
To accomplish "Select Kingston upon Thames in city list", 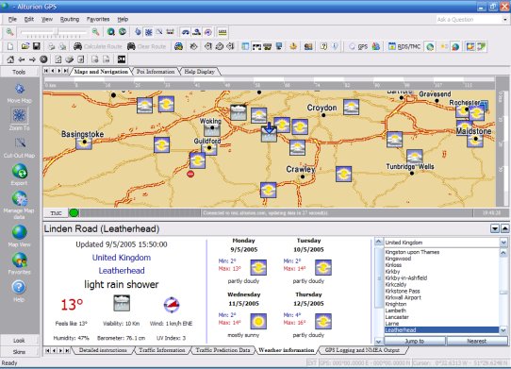I will coord(412,252).
